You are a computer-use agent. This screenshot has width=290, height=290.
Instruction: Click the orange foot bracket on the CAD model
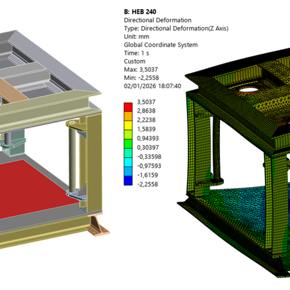point(98,224)
